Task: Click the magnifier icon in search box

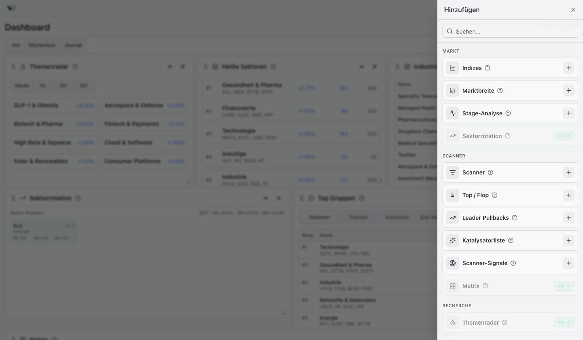Action: 450,31
